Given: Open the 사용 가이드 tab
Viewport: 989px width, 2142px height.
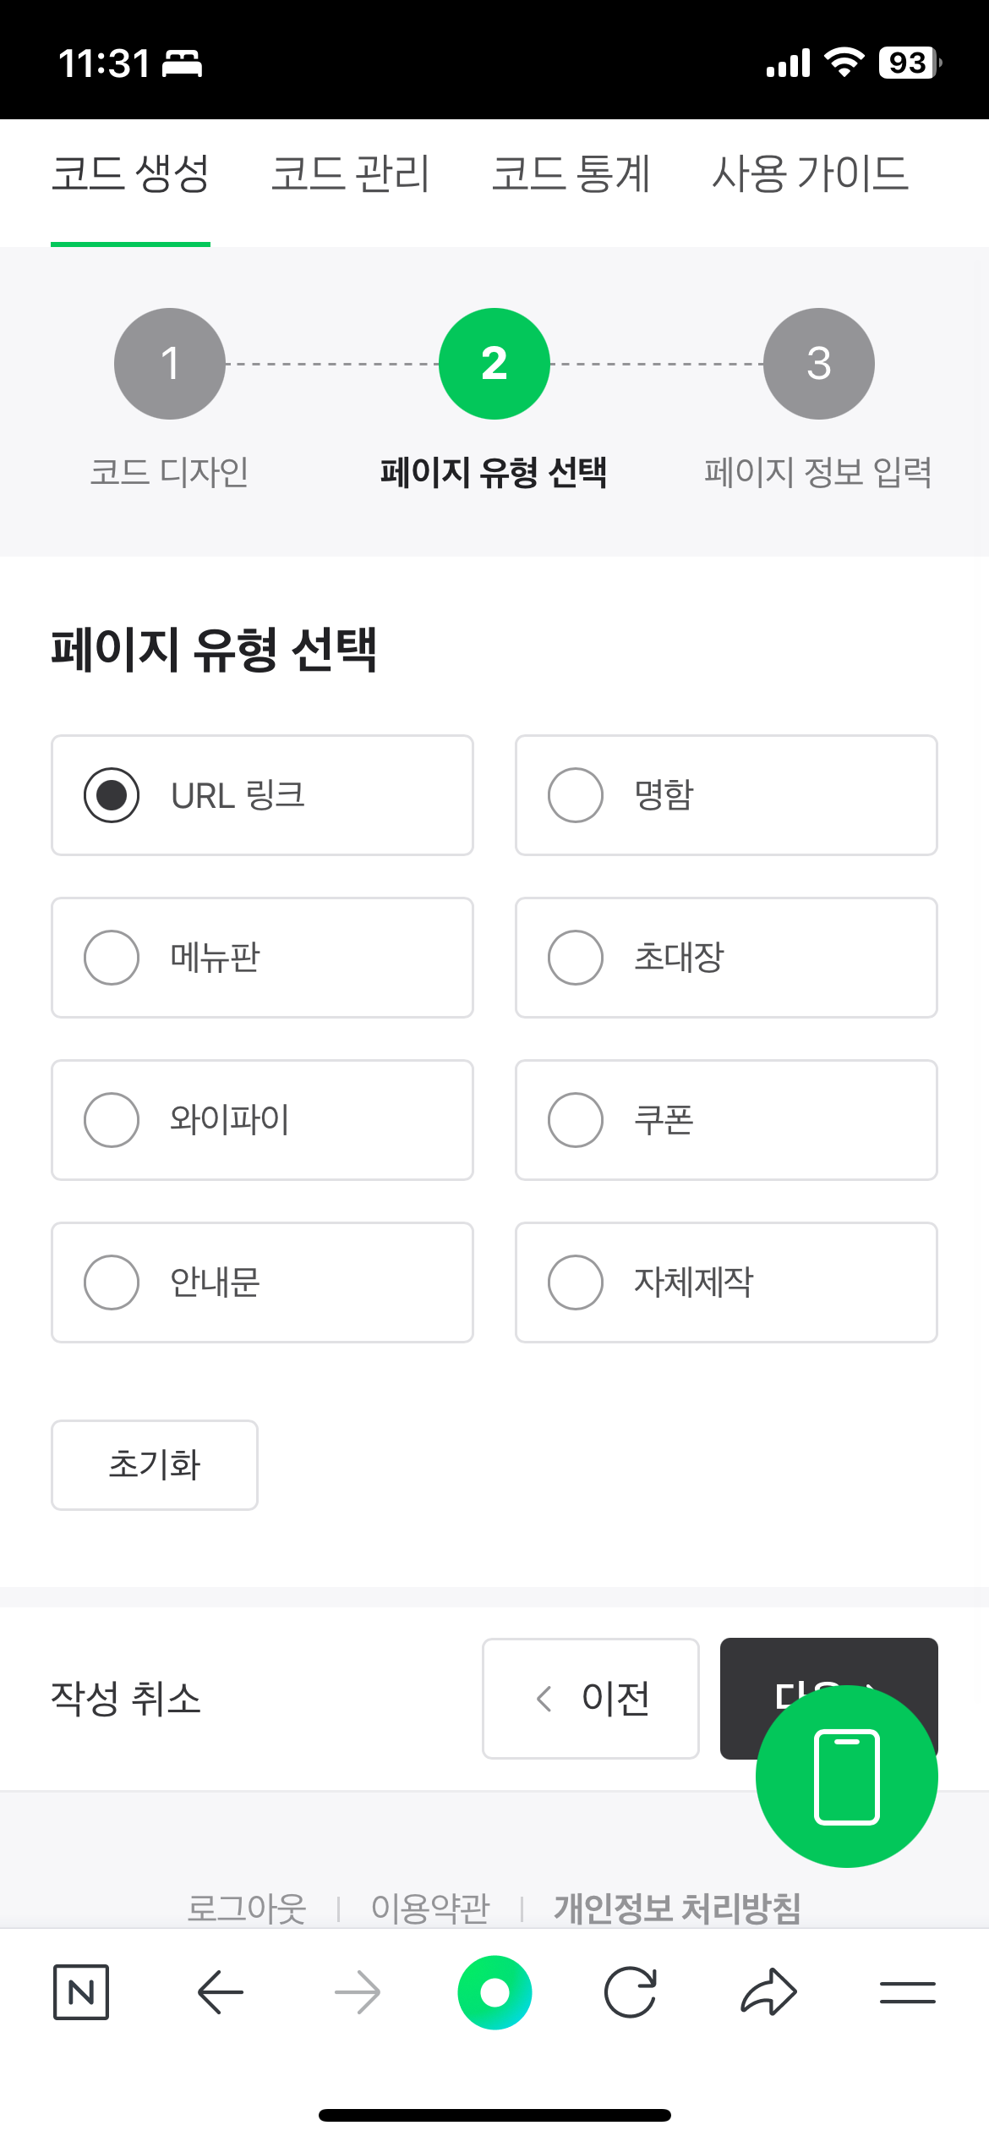Looking at the screenshot, I should tap(810, 174).
